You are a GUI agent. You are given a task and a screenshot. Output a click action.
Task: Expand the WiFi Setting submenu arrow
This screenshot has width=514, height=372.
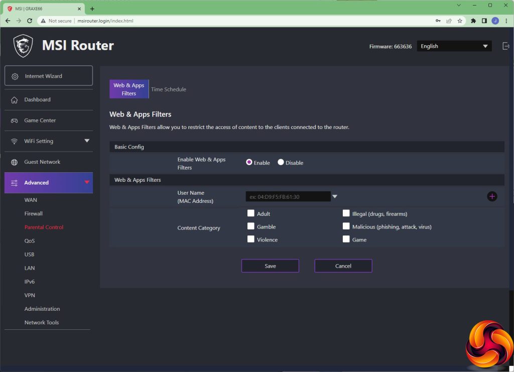87,141
